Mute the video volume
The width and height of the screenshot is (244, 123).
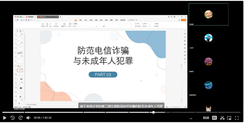[x=28, y=118]
